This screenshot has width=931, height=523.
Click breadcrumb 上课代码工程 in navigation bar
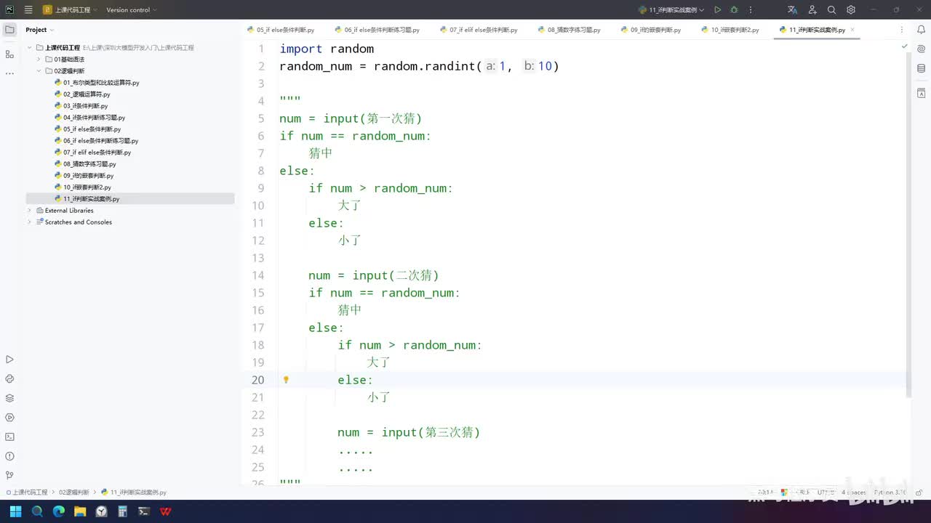click(x=26, y=492)
